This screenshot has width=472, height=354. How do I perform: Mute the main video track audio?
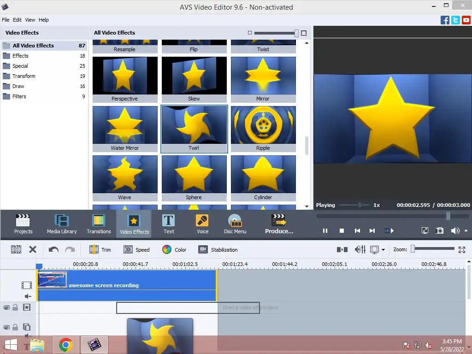click(x=28, y=296)
